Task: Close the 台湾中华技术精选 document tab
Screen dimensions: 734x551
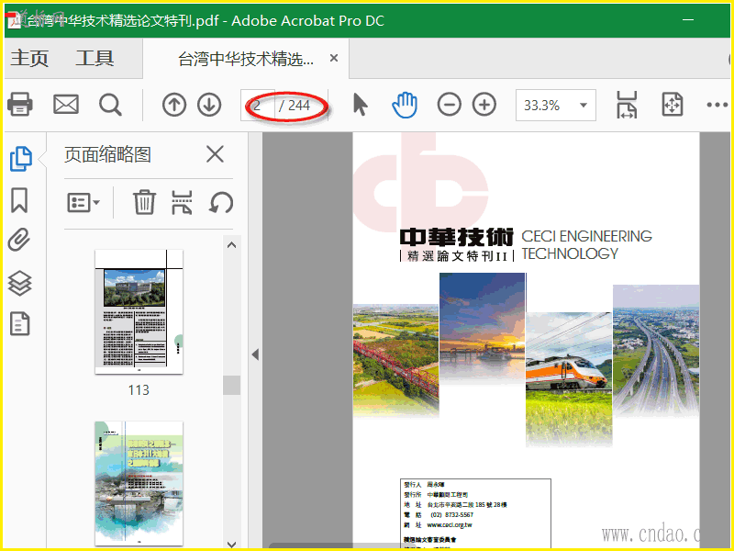Action: pyautogui.click(x=334, y=58)
